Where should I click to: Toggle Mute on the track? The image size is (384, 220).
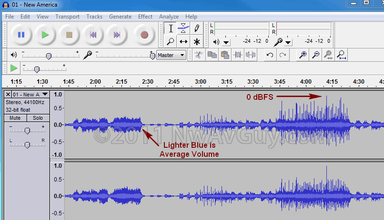(x=15, y=118)
